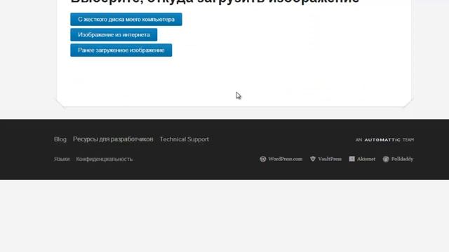Open the Polldaddy text link
This screenshot has height=252, width=449.
point(402,159)
